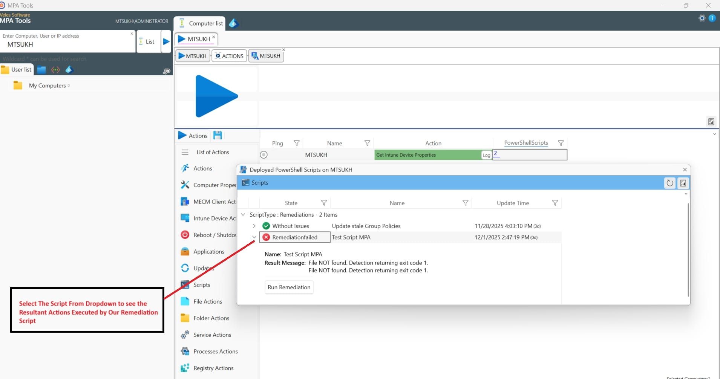The image size is (720, 379).
Task: Open the Service Actions category
Action: (206, 335)
